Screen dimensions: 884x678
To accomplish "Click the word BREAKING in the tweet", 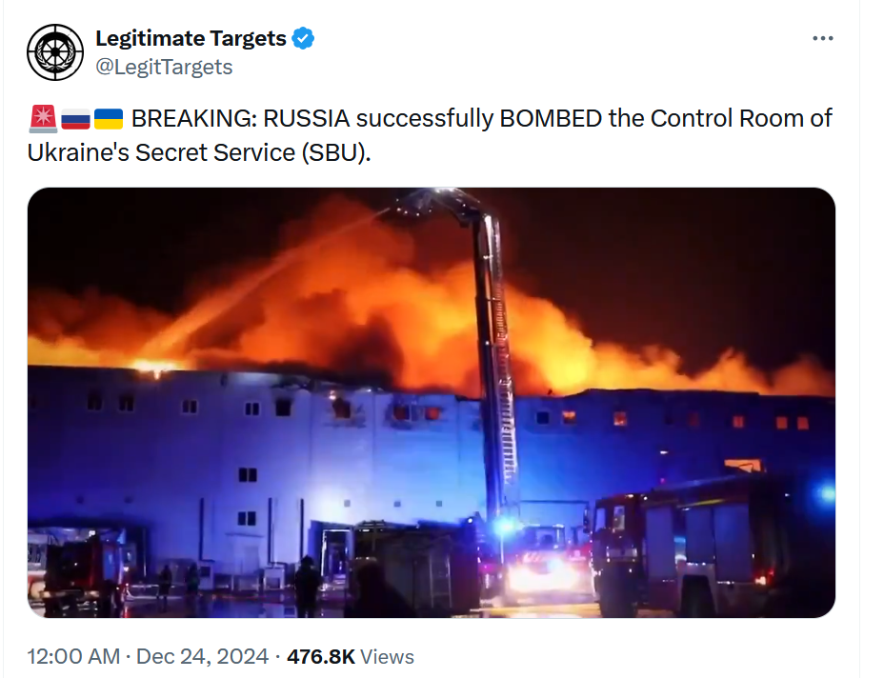I will pyautogui.click(x=194, y=119).
